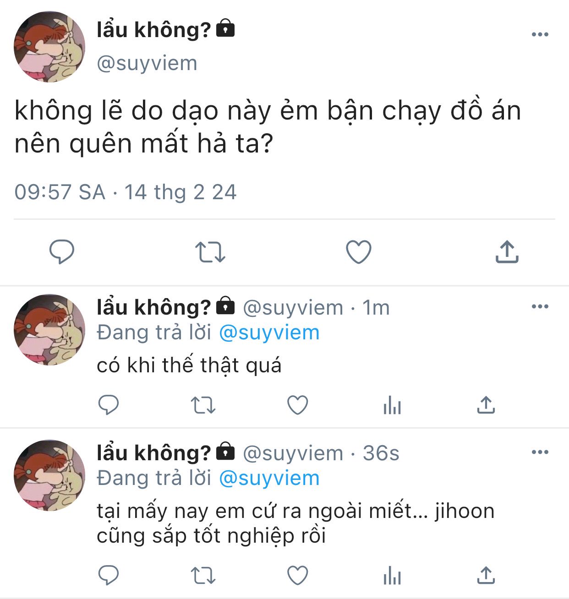Retweet the jihoon tốt nghiệp reply
The width and height of the screenshot is (569, 599).
click(x=203, y=576)
